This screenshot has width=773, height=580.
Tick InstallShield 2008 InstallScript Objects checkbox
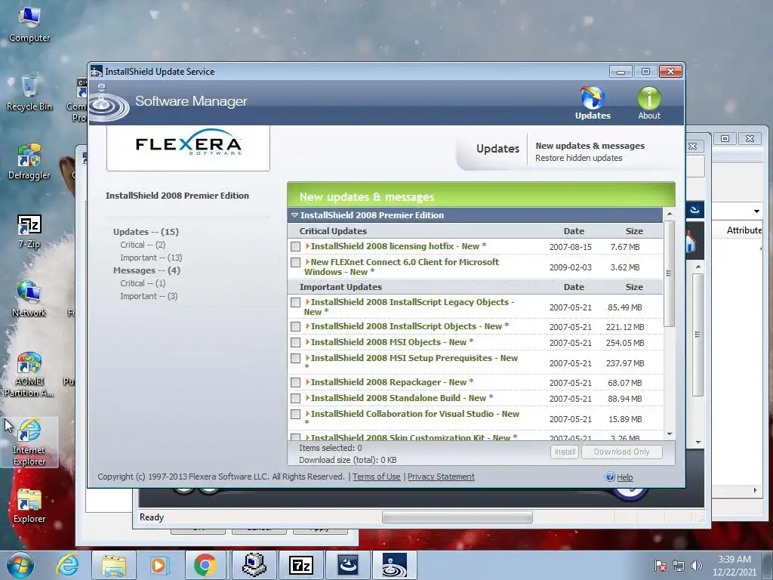pyautogui.click(x=295, y=326)
